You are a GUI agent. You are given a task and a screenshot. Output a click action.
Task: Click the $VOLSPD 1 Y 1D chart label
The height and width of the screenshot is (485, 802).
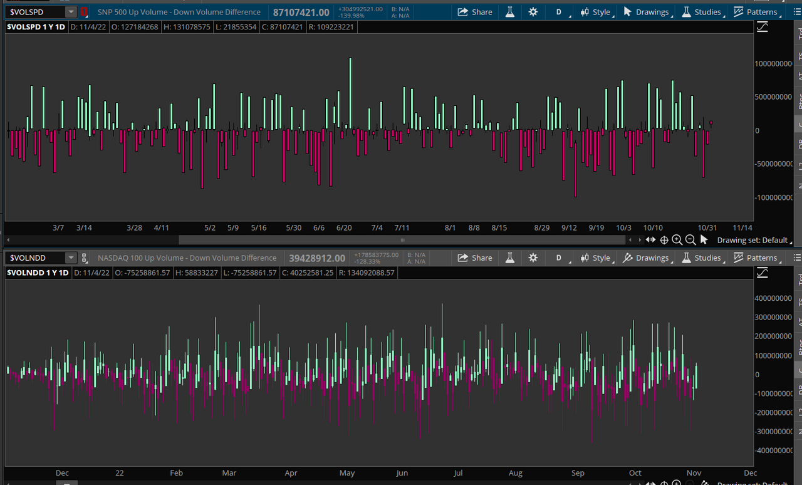(36, 27)
